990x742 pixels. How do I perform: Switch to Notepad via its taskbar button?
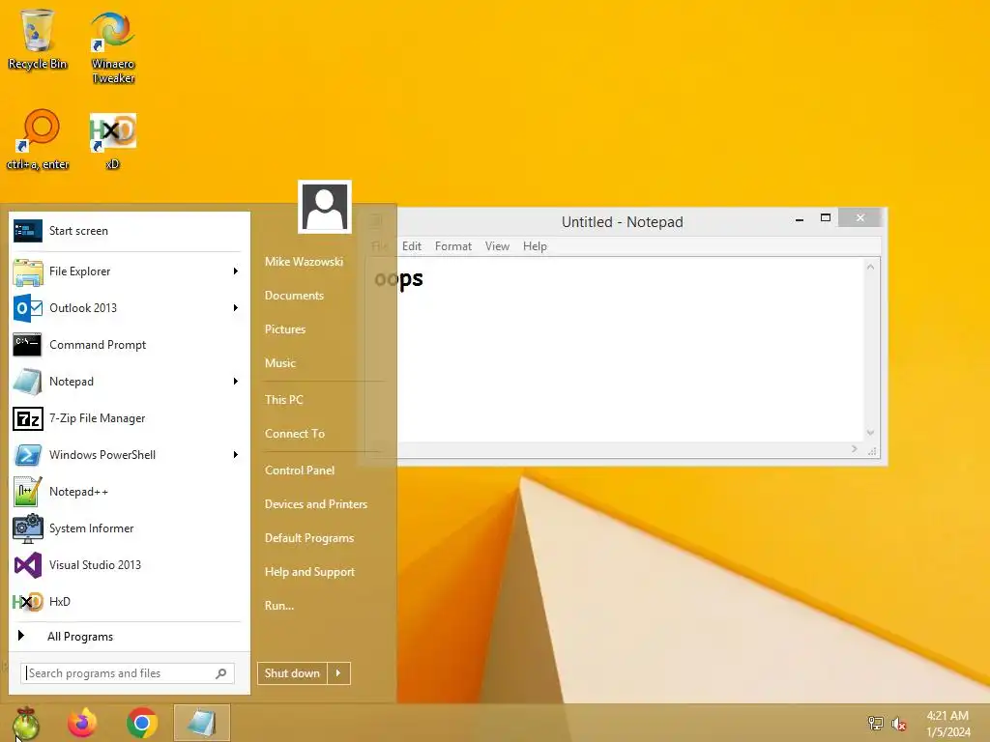202,723
